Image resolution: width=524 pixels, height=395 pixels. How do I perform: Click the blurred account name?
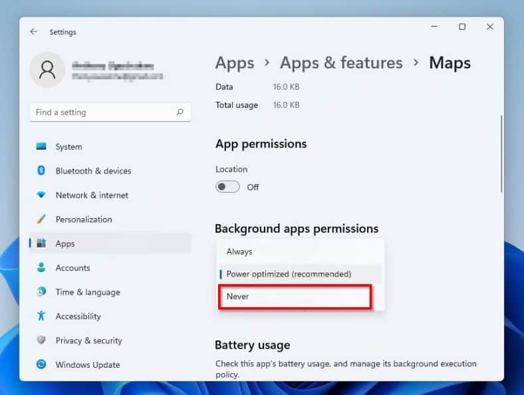(x=112, y=66)
